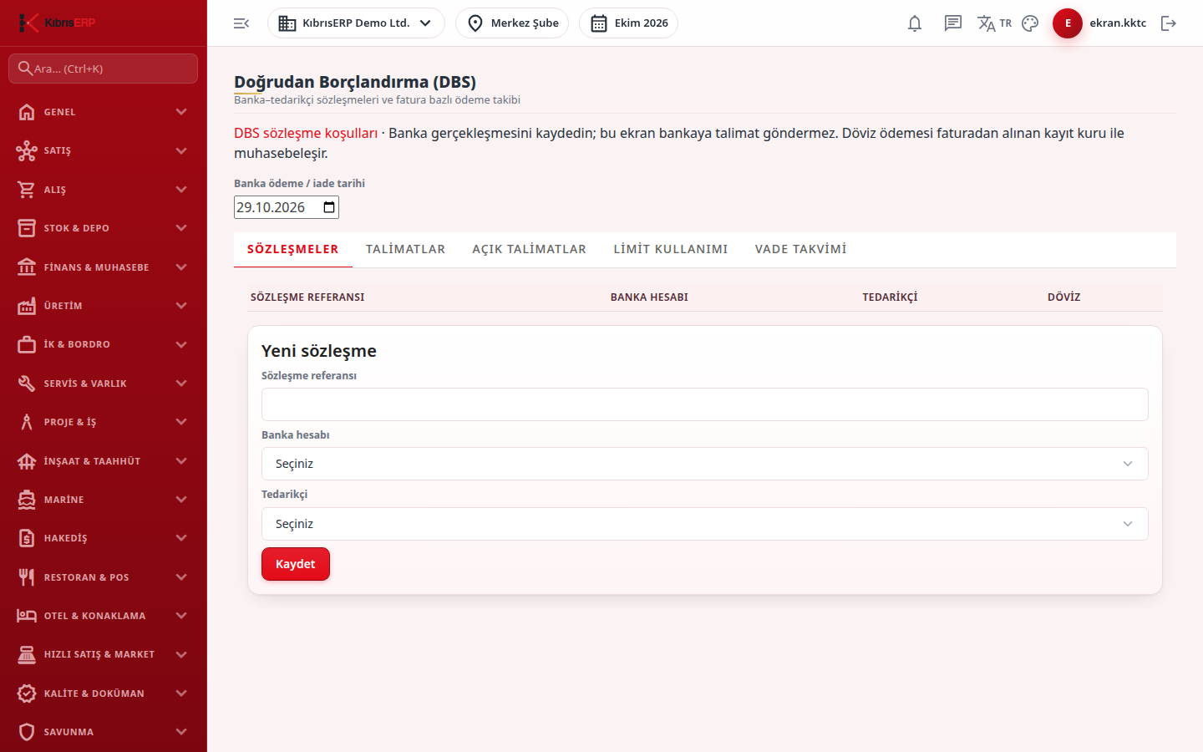Click the ALIŞ shopping cart icon
This screenshot has height=752, width=1203.
coord(27,190)
